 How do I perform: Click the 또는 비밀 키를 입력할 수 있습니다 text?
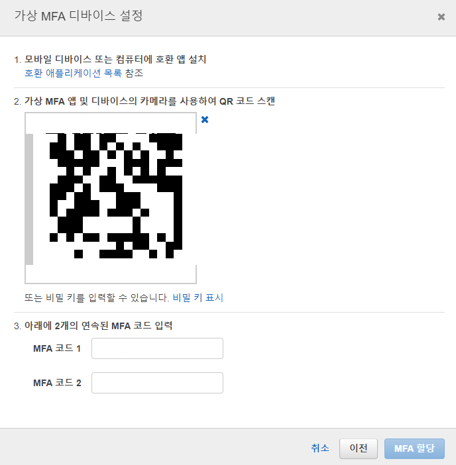(x=97, y=297)
